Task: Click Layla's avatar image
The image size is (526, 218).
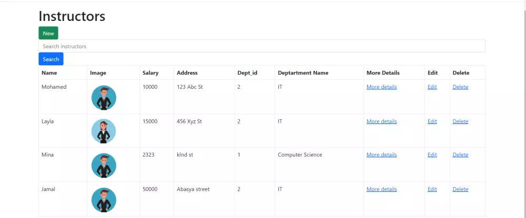Action: tap(104, 131)
